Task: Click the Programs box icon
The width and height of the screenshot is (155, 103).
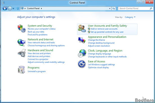Action: tap(21, 70)
